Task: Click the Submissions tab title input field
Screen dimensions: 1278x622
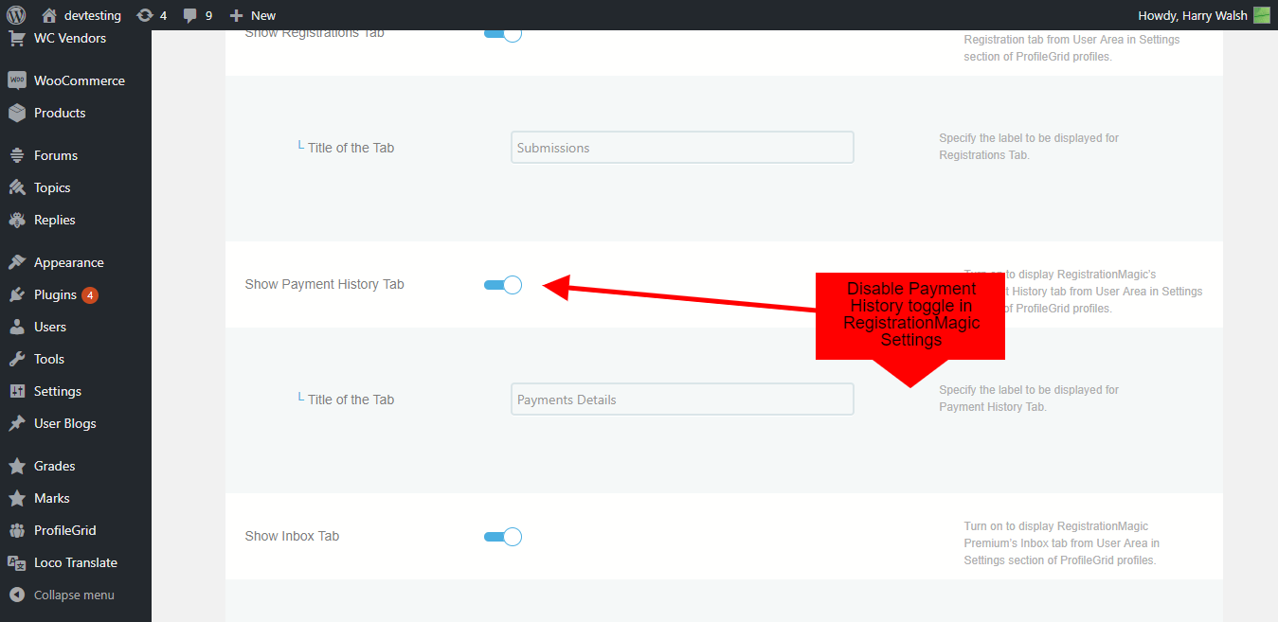Action: pyautogui.click(x=682, y=147)
